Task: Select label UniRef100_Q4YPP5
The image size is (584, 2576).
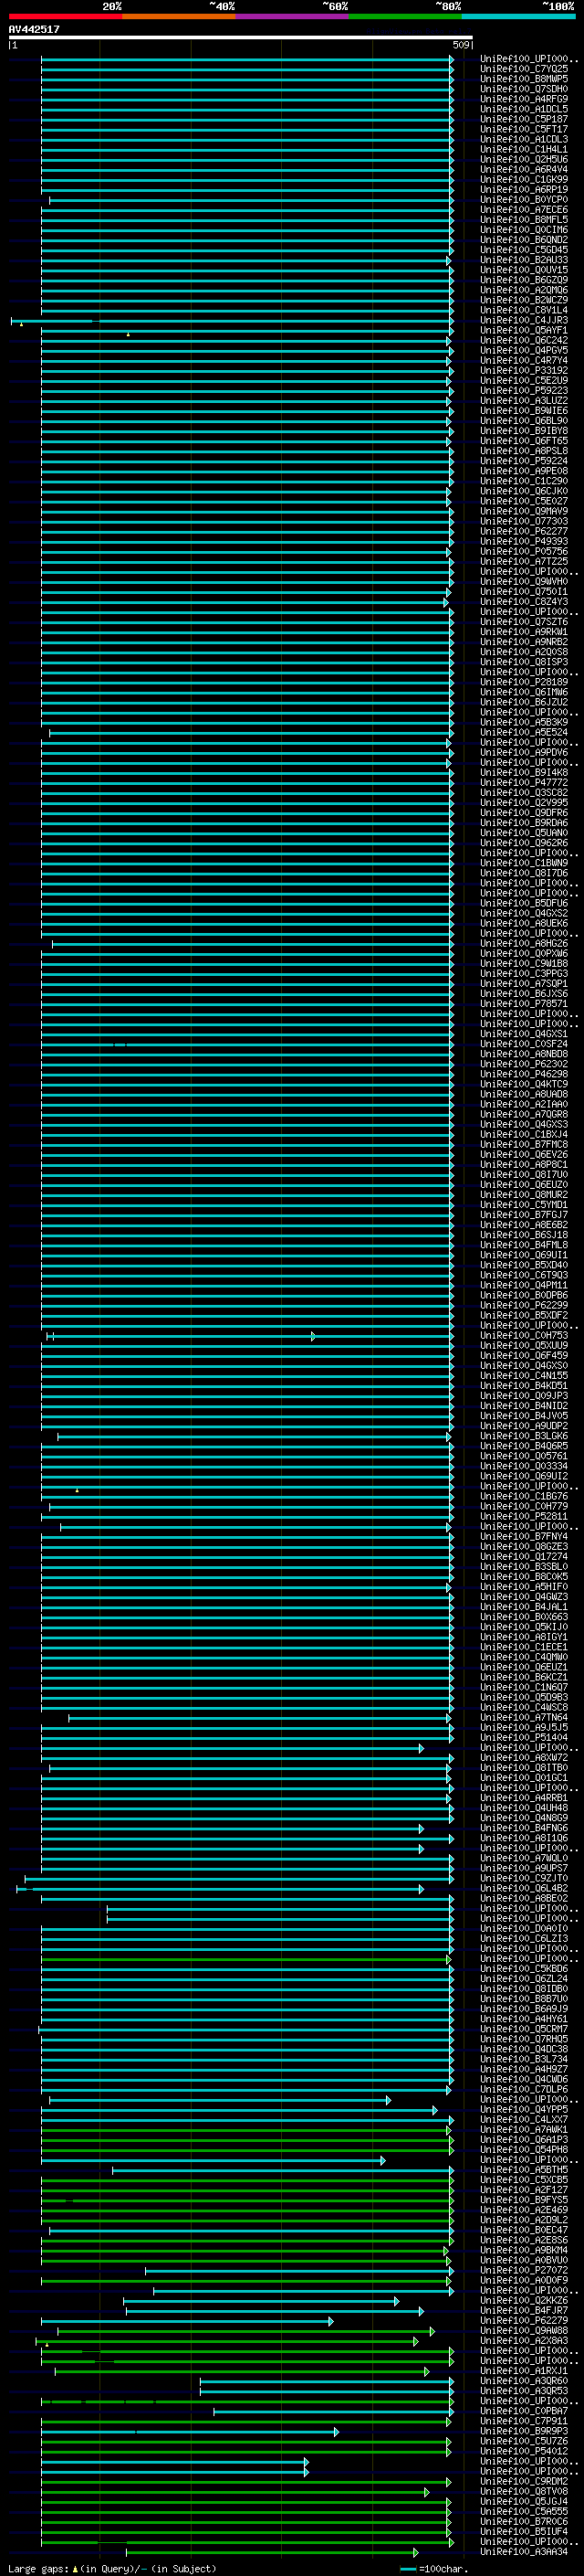Action: (x=524, y=2109)
